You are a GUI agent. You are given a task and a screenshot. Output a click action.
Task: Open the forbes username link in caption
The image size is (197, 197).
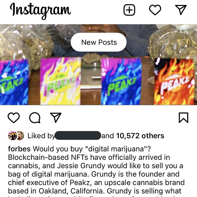[19, 149]
